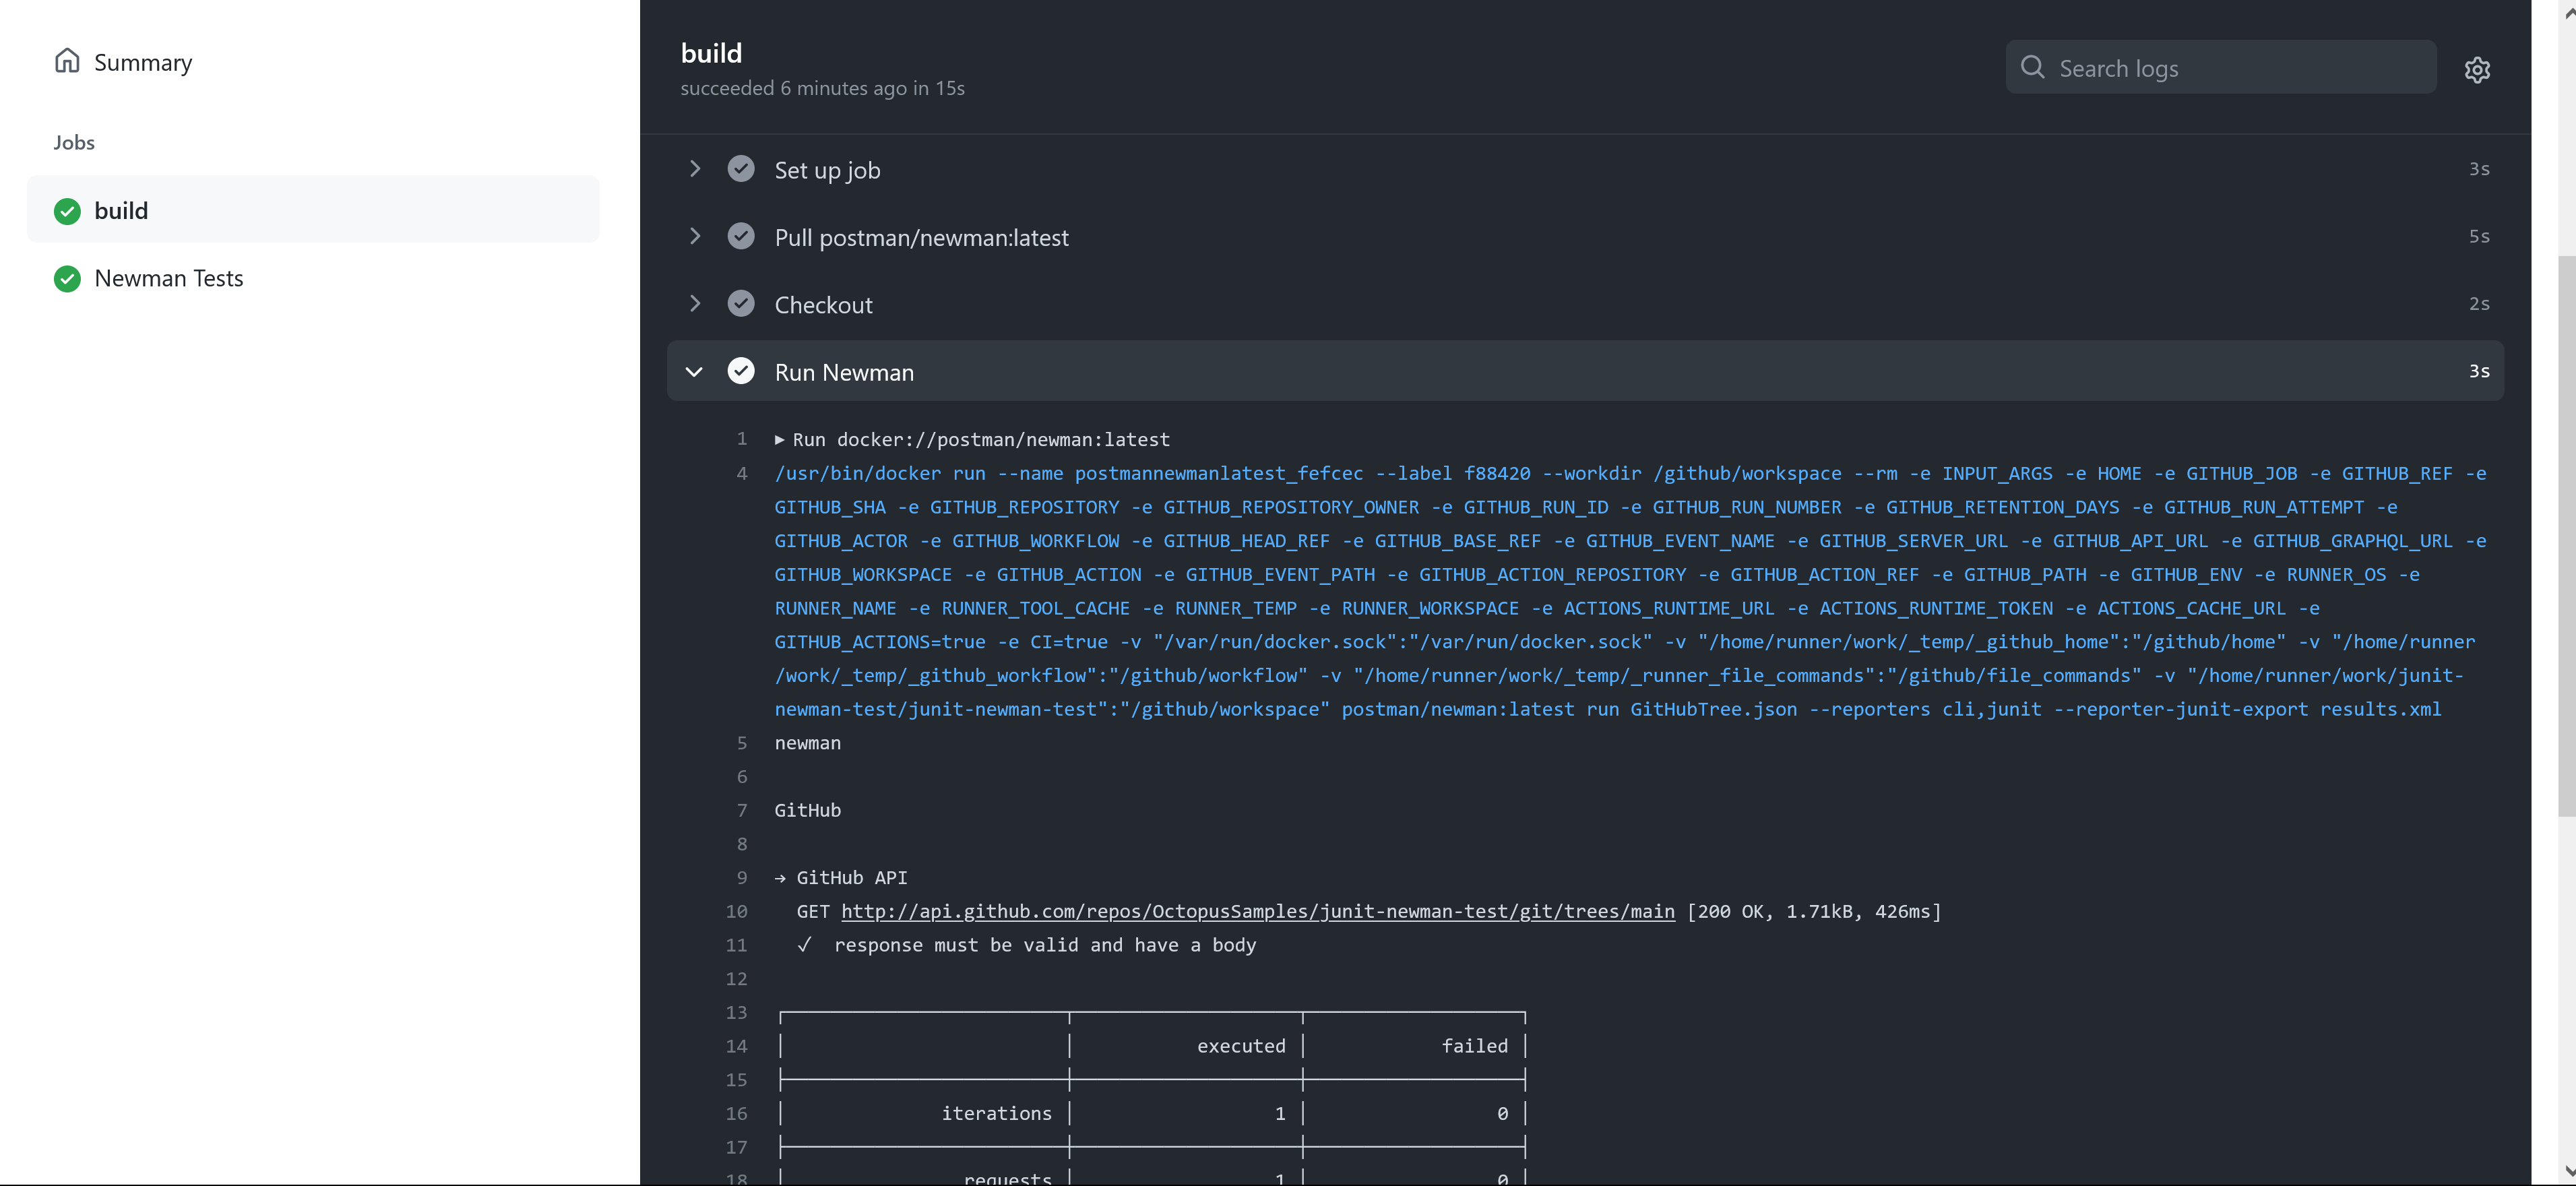Click the build title heading

click(712, 52)
